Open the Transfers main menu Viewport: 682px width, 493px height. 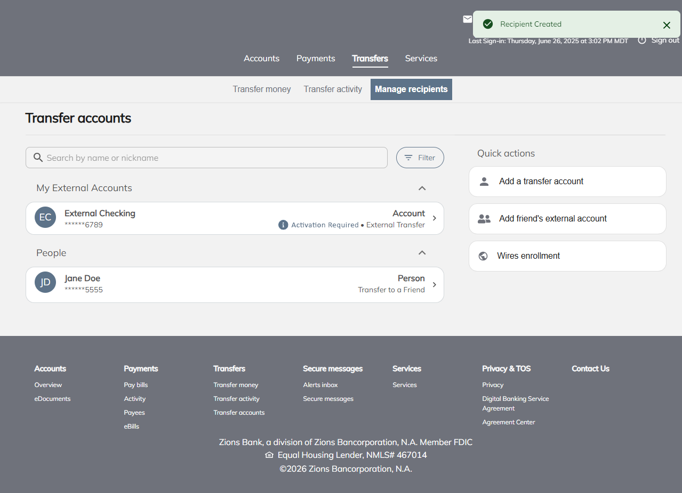click(370, 59)
